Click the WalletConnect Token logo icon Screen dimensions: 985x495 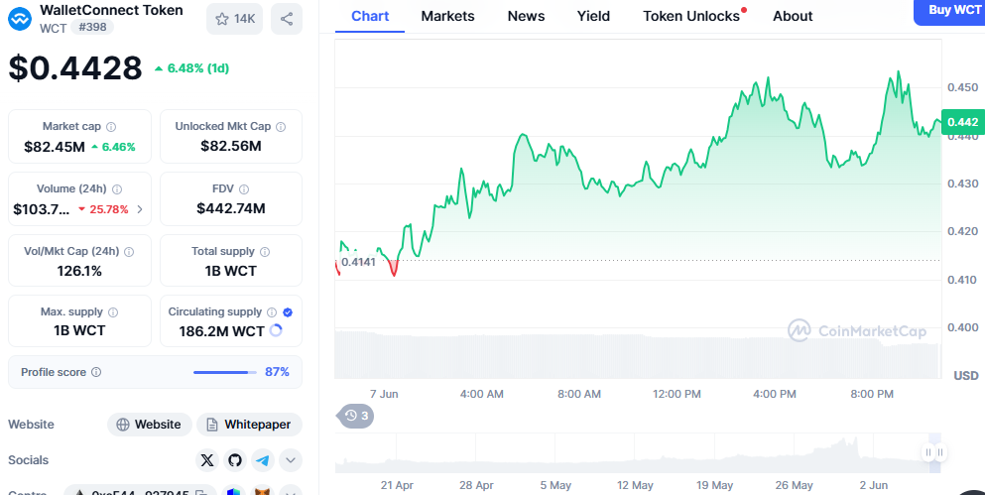coord(19,18)
